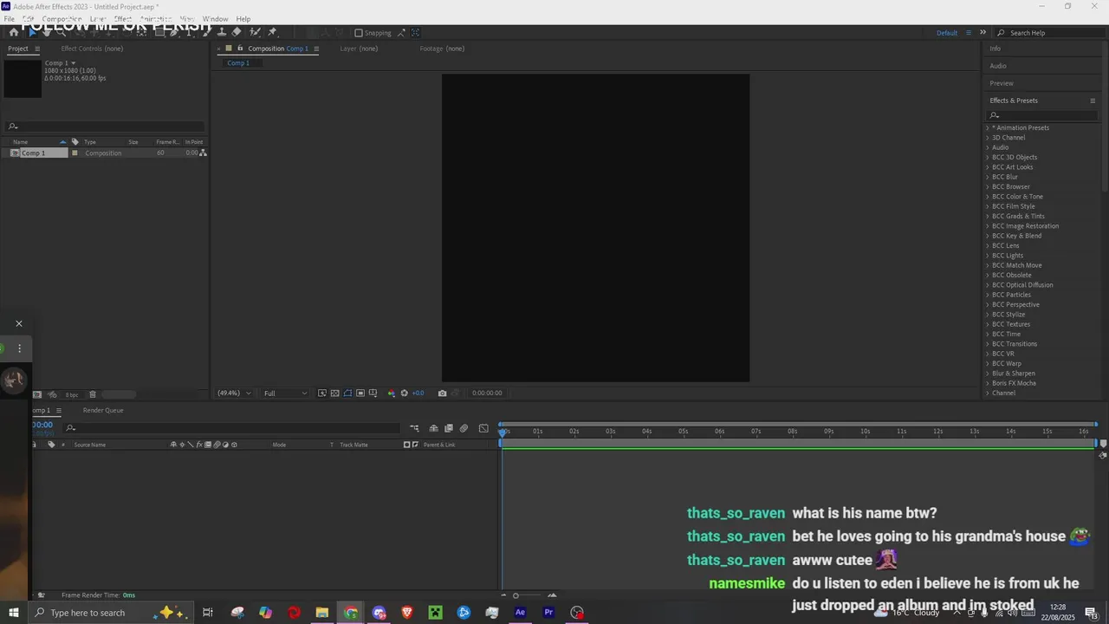The image size is (1109, 624).
Task: Open the Project panel menu
Action: click(x=36, y=49)
